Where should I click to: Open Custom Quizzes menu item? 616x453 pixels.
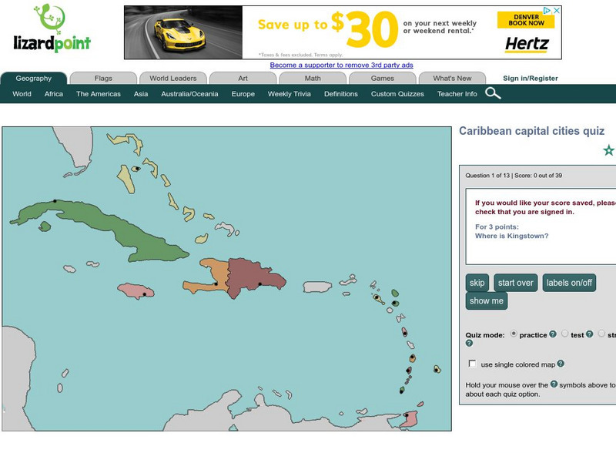click(x=397, y=94)
